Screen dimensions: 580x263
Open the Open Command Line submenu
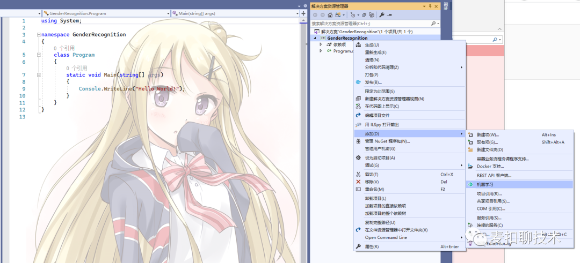pos(409,237)
